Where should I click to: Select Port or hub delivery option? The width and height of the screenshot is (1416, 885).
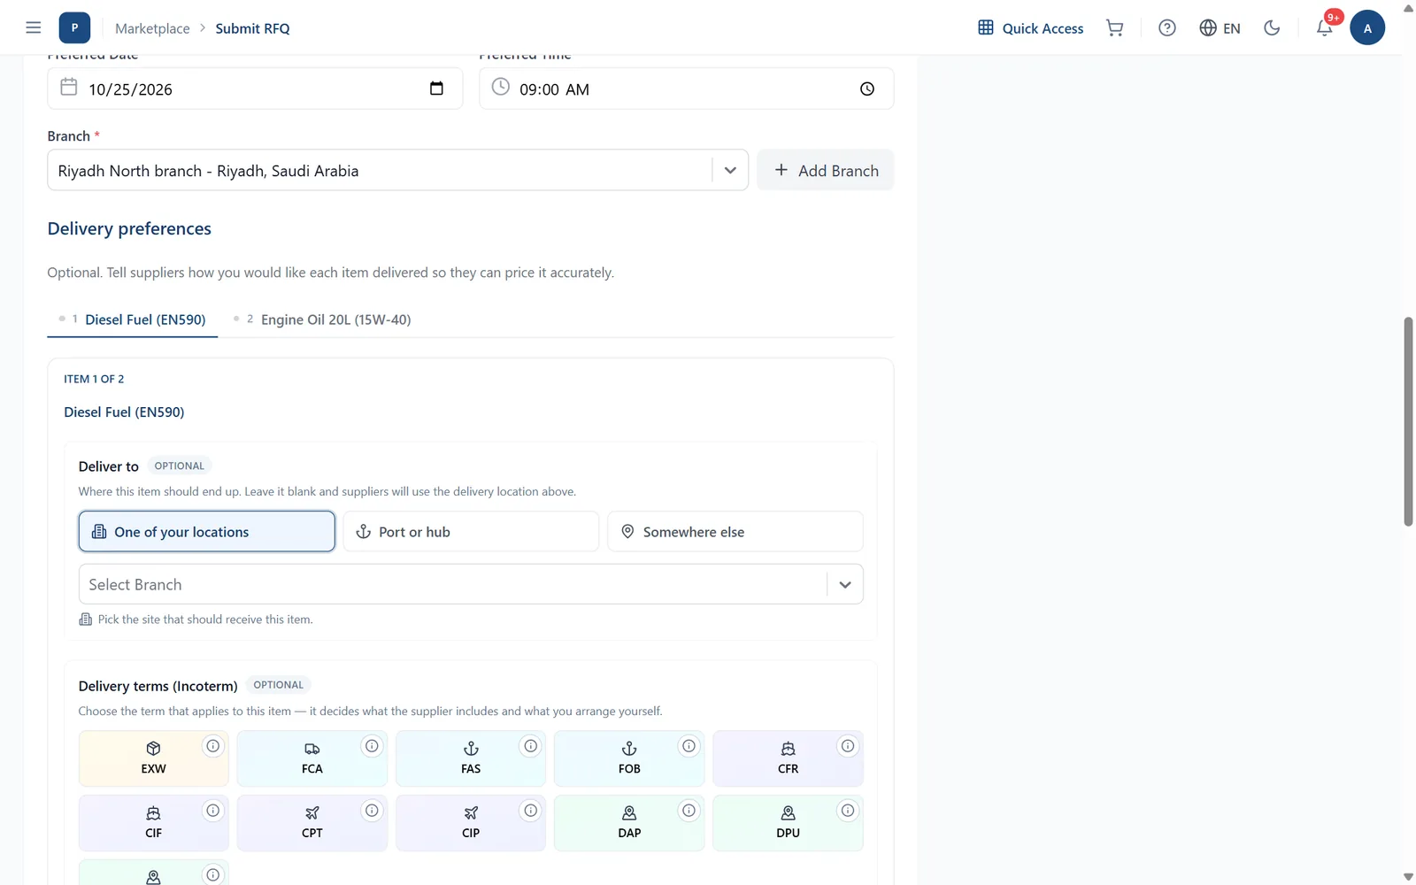click(471, 532)
